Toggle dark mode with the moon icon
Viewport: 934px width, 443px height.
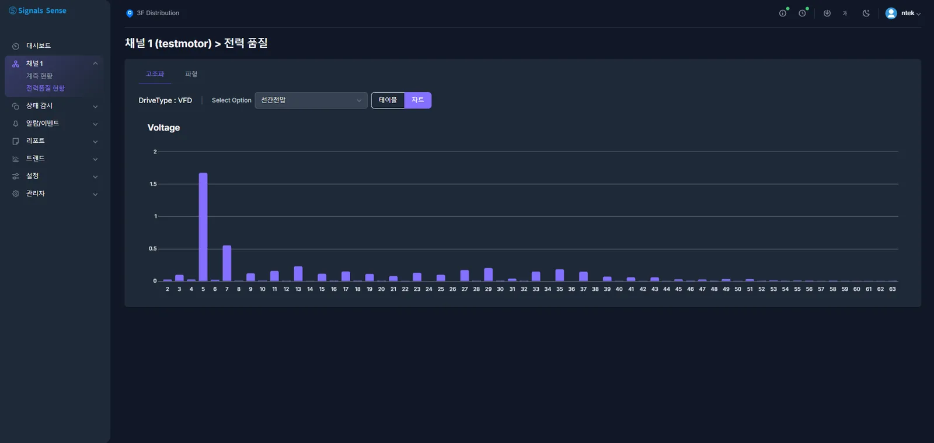click(866, 13)
